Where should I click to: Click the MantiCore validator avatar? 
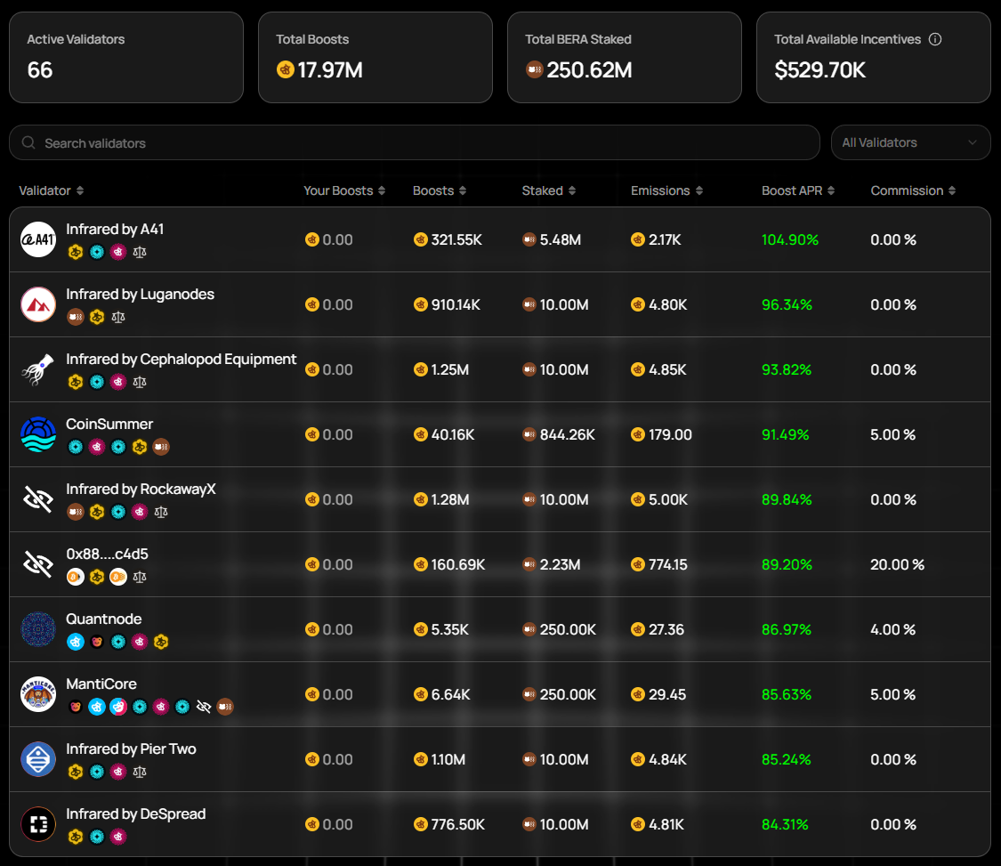click(38, 694)
